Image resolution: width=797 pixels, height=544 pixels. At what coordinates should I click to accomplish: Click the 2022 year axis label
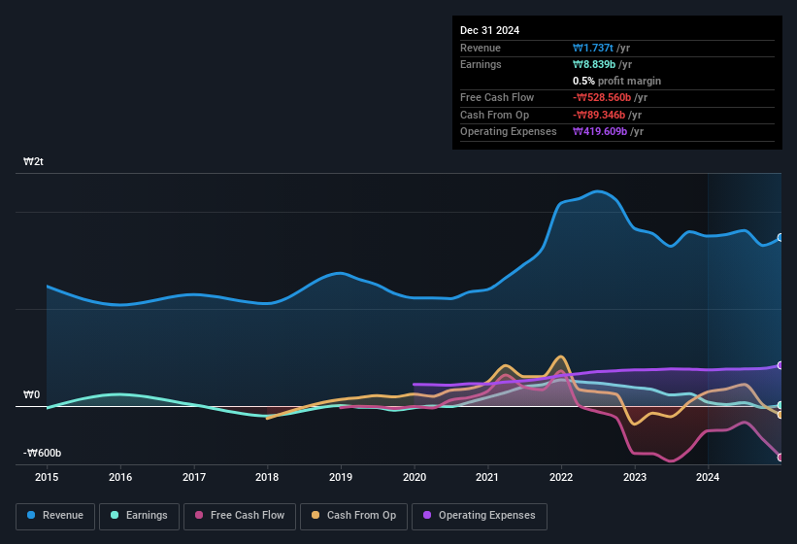[560, 477]
